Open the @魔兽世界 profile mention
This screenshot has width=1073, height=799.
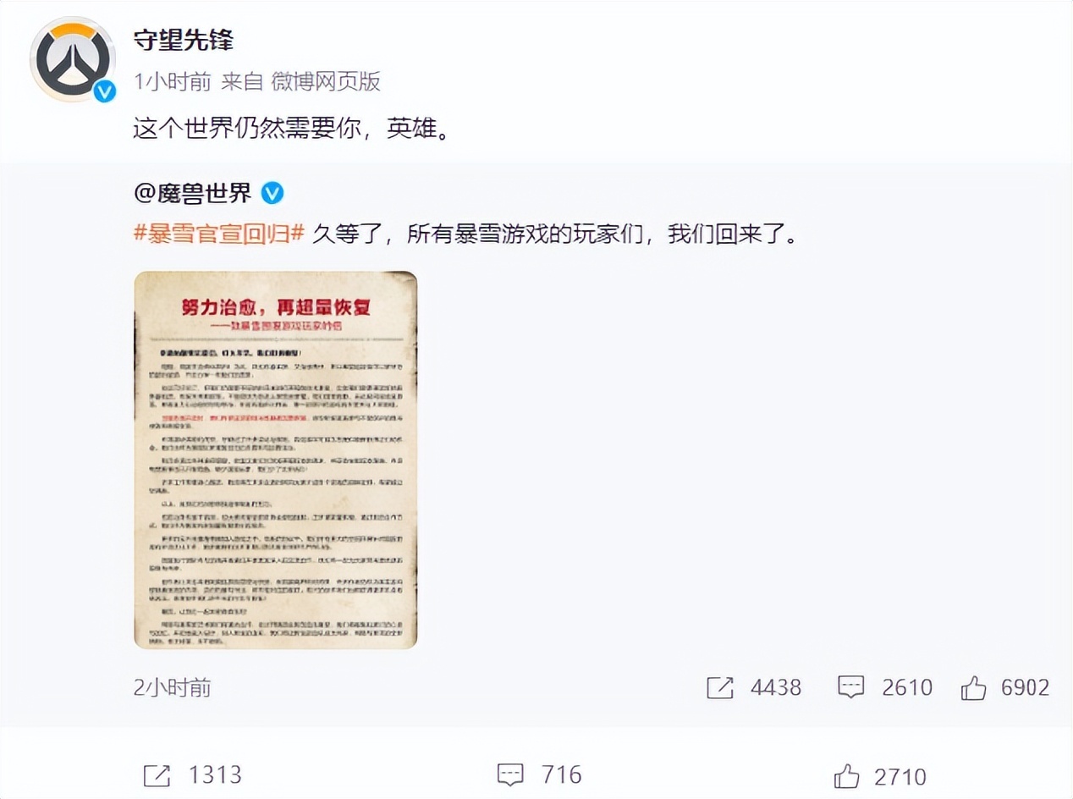coord(193,193)
